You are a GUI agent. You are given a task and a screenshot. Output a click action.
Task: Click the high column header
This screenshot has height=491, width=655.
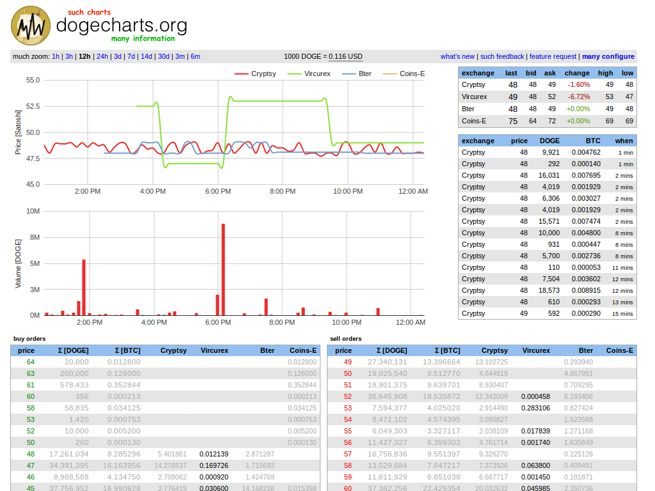click(x=605, y=73)
